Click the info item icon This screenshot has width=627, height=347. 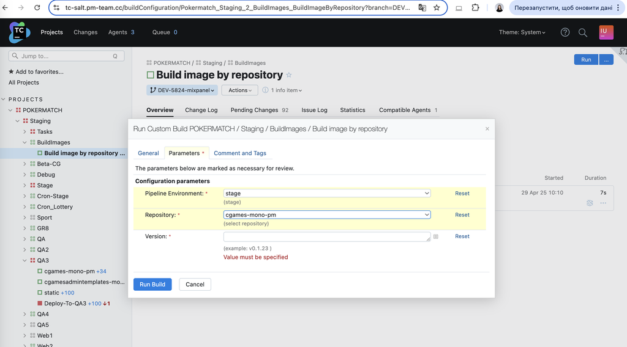265,90
